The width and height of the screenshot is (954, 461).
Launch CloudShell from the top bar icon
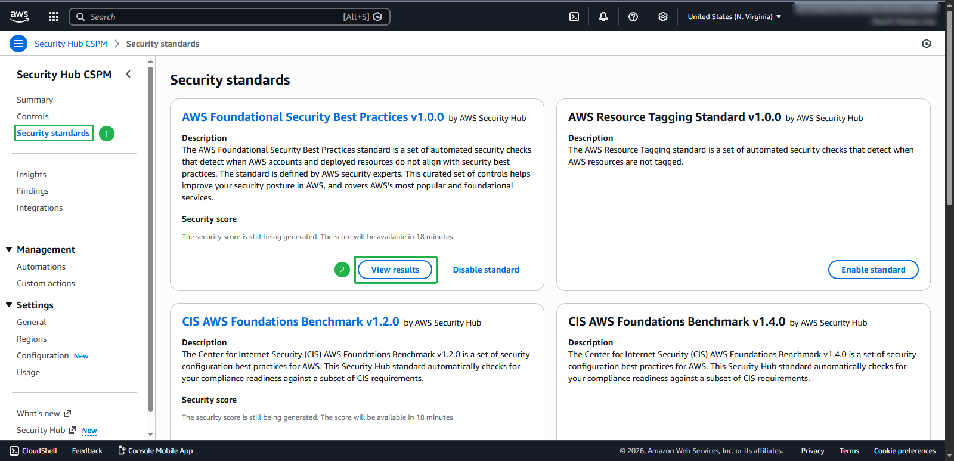click(574, 17)
